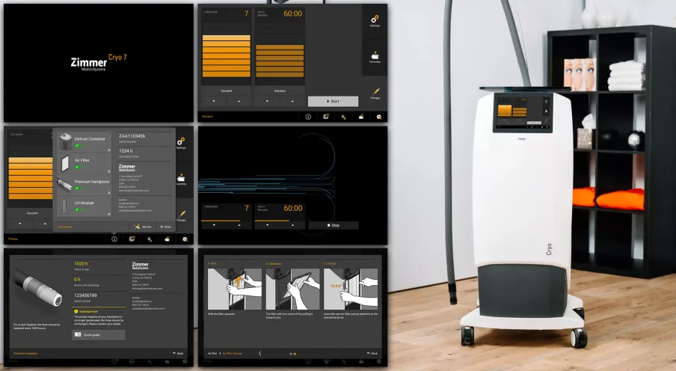
Task: Stop the running therapy
Action: (x=334, y=225)
